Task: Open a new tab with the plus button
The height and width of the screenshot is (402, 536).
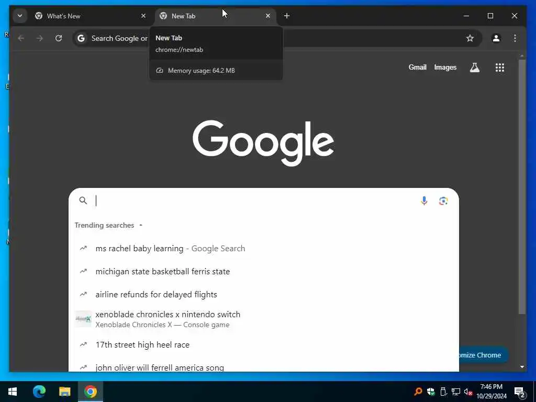Action: (287, 16)
